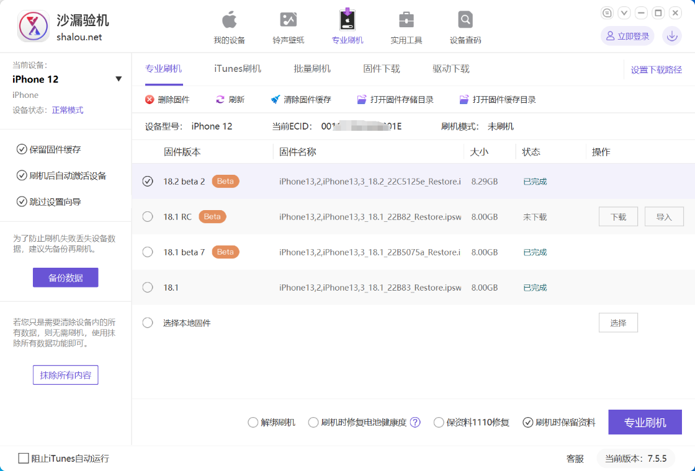Click the purple 专业刷机 button
Viewport: 695px width, 471px height.
(645, 423)
